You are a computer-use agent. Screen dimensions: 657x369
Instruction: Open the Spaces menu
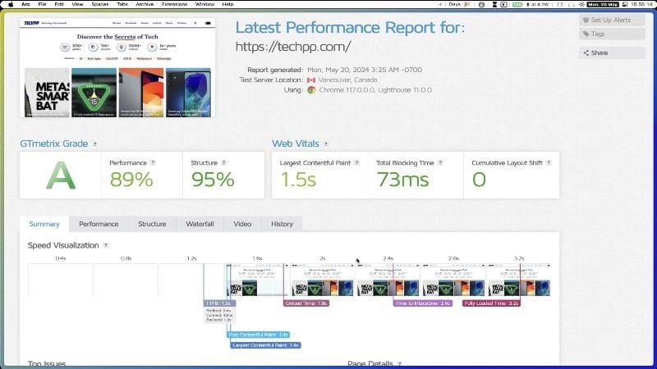click(99, 4)
